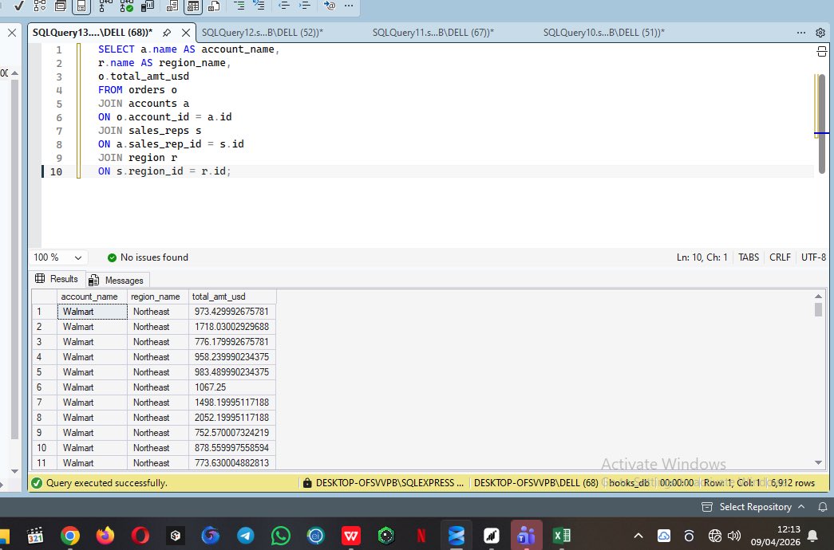The image size is (834, 550).
Task: Click the TABS indentation setting
Action: (749, 257)
